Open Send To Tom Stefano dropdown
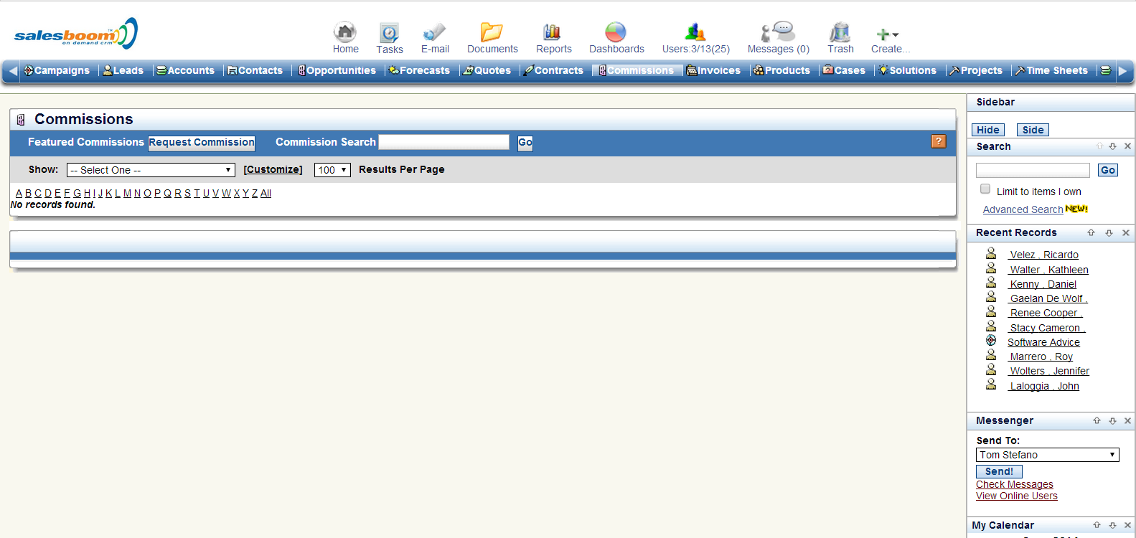1136x538 pixels. point(1047,455)
